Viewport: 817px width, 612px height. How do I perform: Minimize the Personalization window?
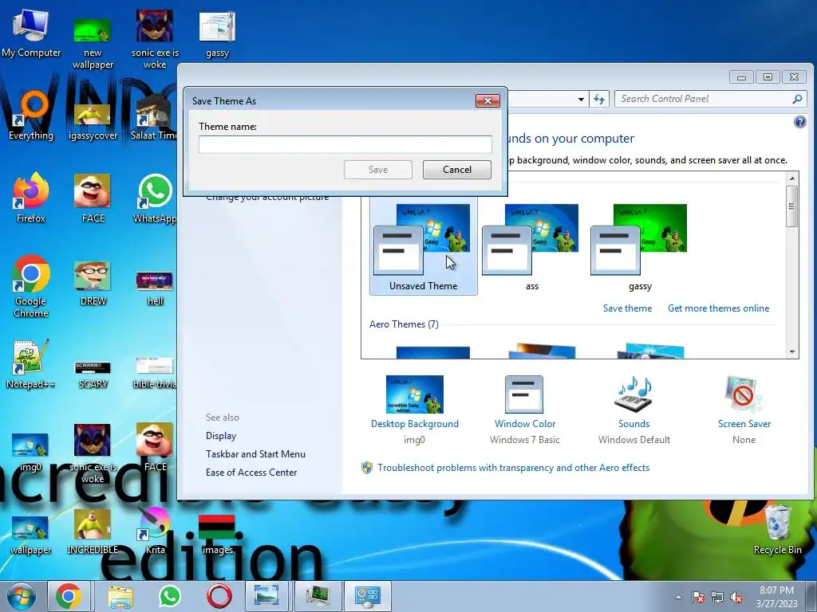coord(741,77)
